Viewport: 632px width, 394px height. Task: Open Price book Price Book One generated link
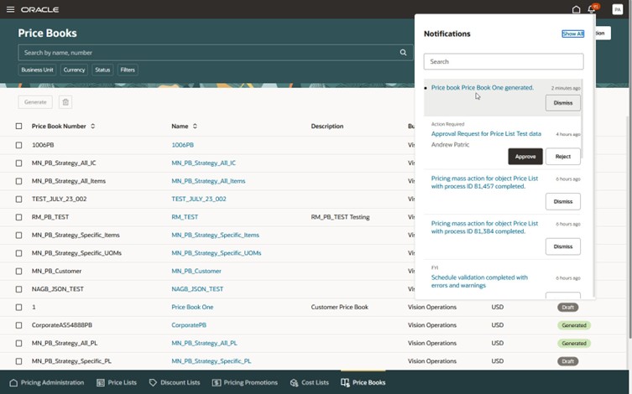pyautogui.click(x=483, y=88)
